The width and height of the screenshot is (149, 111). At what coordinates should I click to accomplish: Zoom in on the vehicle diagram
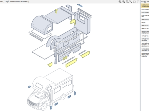pos(123,2)
